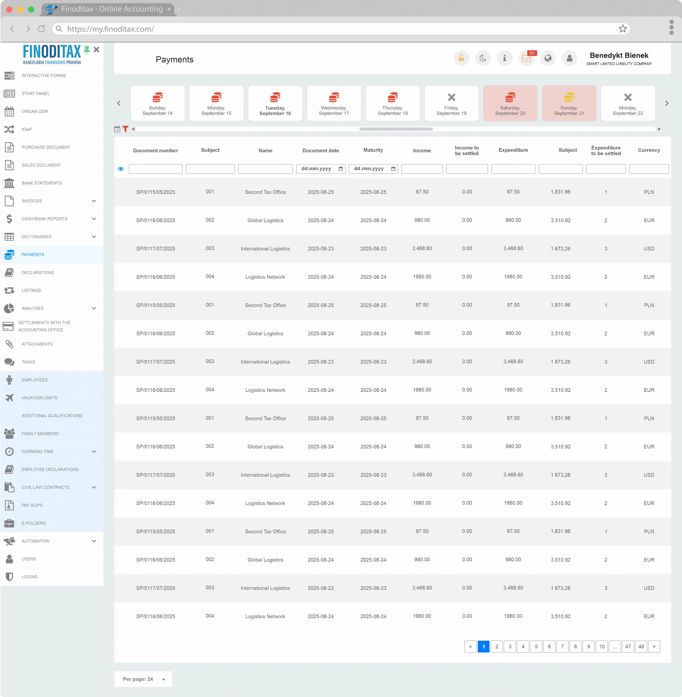
Task: Toggle the eye visibility icon in filter row
Action: click(121, 169)
